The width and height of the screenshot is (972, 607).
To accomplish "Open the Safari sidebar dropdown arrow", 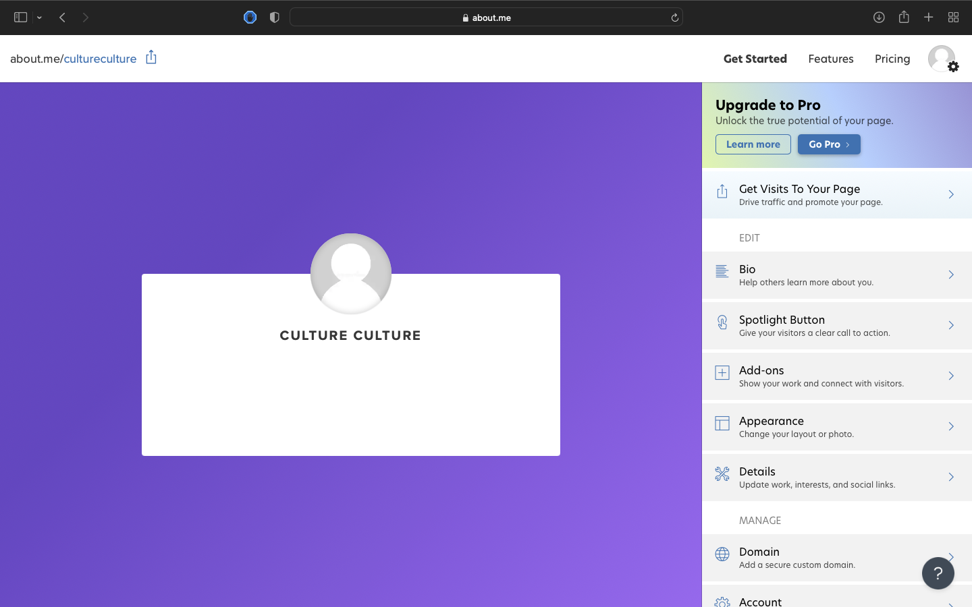I will (x=39, y=18).
